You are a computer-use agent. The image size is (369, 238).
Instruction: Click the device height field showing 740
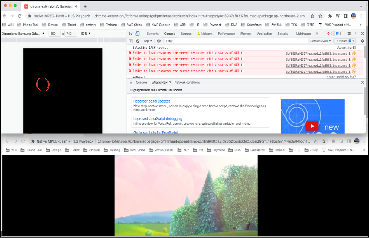(70, 34)
